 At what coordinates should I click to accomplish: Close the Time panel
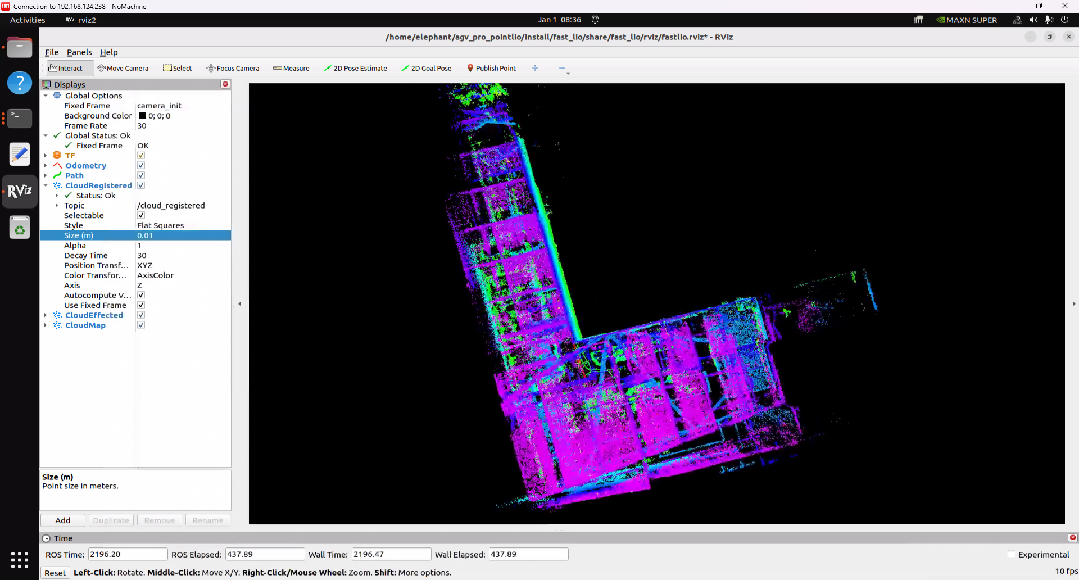1072,538
